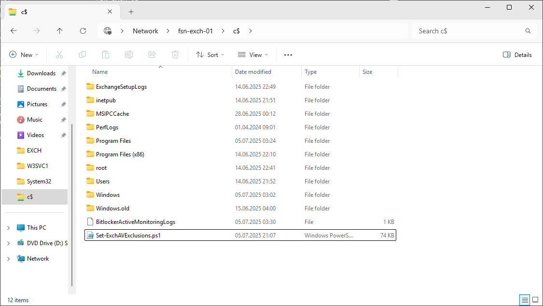The image size is (543, 306).
Task: Click the Cut scissors icon
Action: click(59, 55)
